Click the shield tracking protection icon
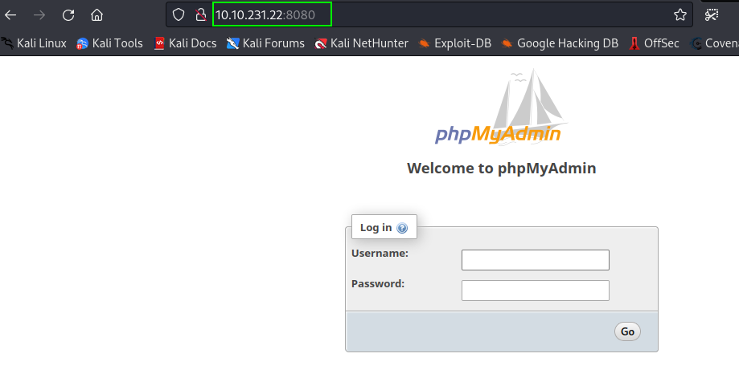 [179, 14]
